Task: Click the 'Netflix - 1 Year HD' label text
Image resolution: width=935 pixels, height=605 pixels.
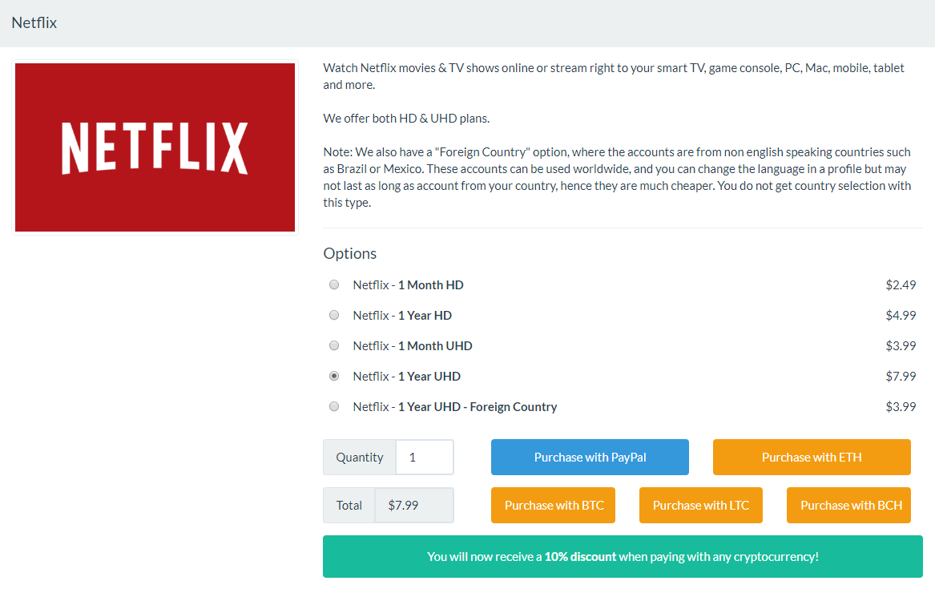Action: point(402,315)
